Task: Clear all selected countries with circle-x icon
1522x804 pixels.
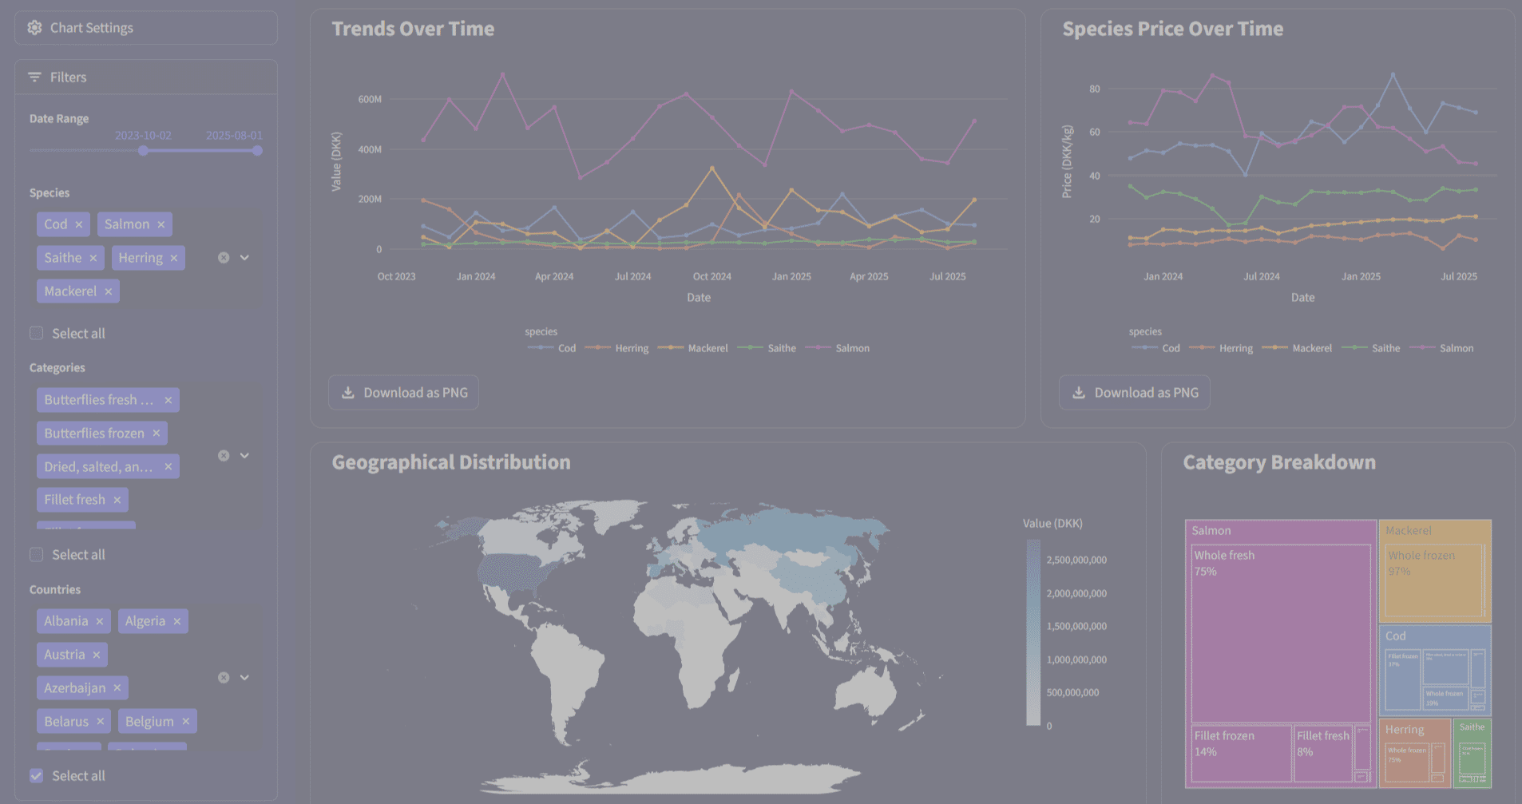Action: [x=224, y=678]
